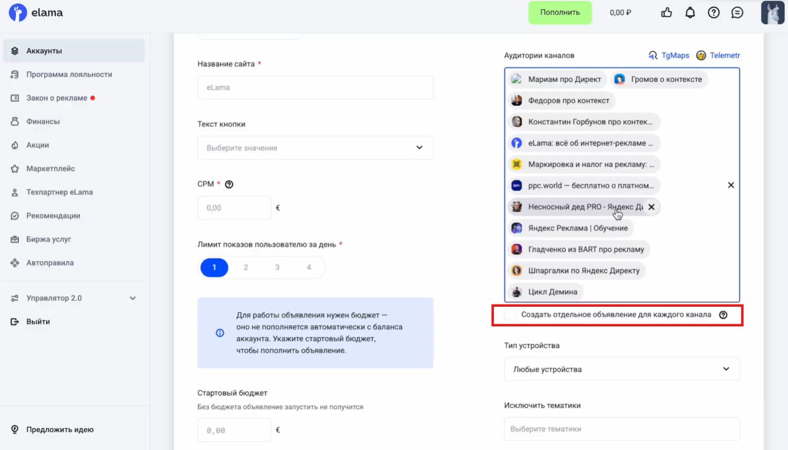The width and height of the screenshot is (788, 450).
Task: Select impressions limit 3 per day
Action: click(x=277, y=267)
